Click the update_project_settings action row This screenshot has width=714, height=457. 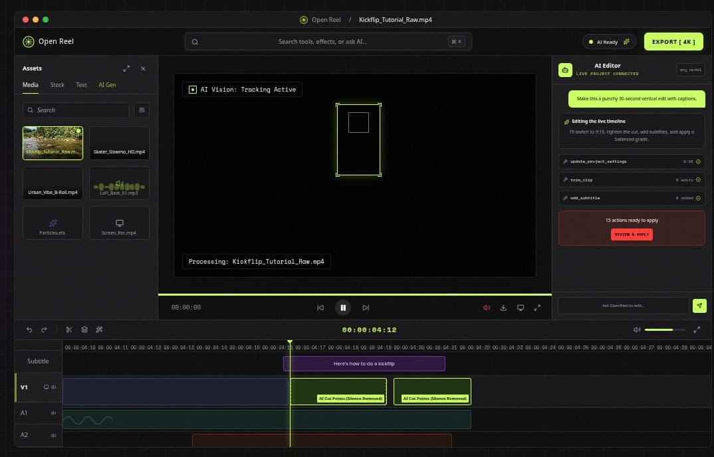click(x=632, y=161)
